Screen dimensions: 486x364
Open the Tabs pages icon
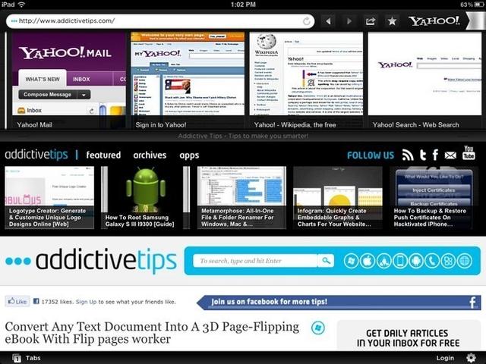17,358
